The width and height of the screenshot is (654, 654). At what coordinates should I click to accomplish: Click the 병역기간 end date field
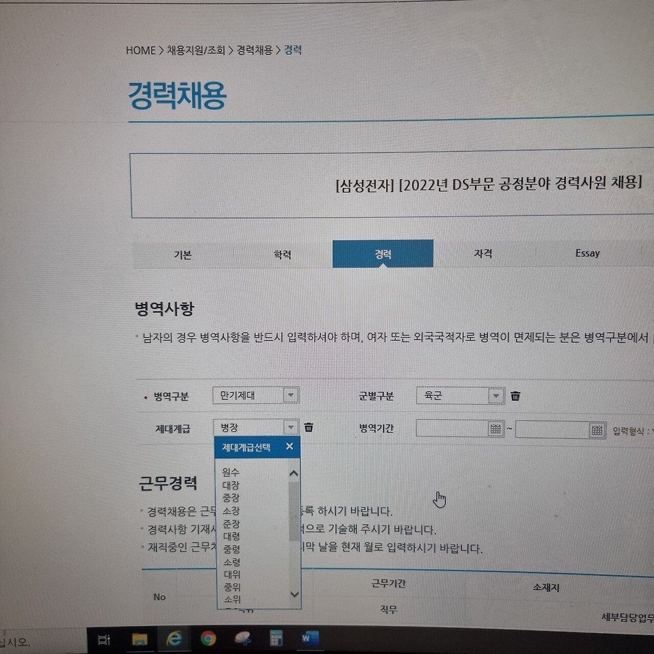553,430
